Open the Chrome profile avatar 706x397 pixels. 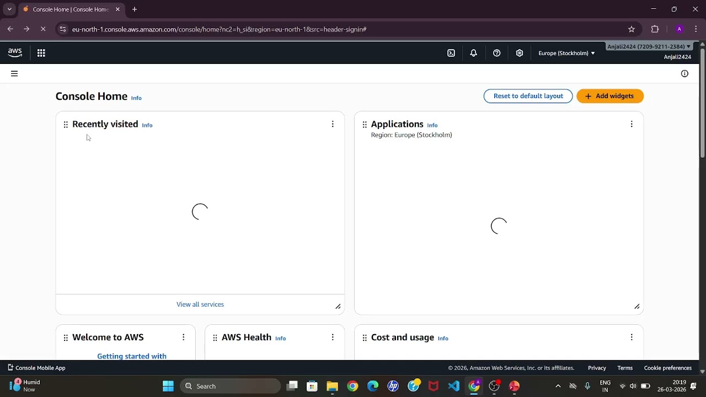tap(680, 29)
